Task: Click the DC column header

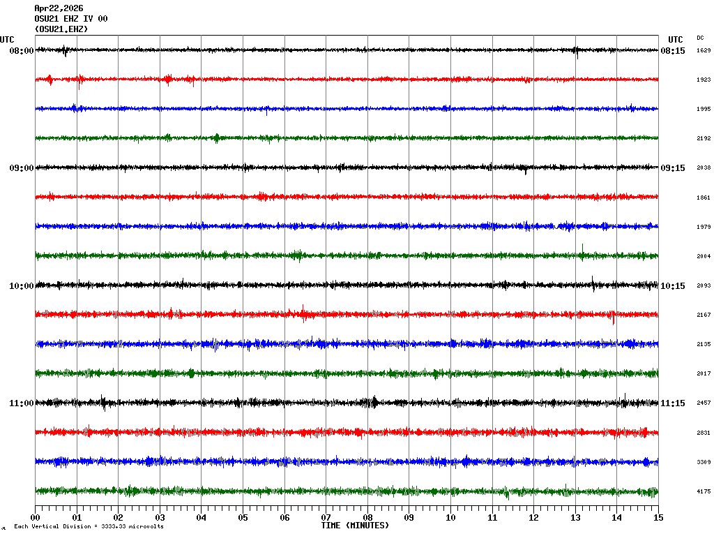Action: coord(700,38)
